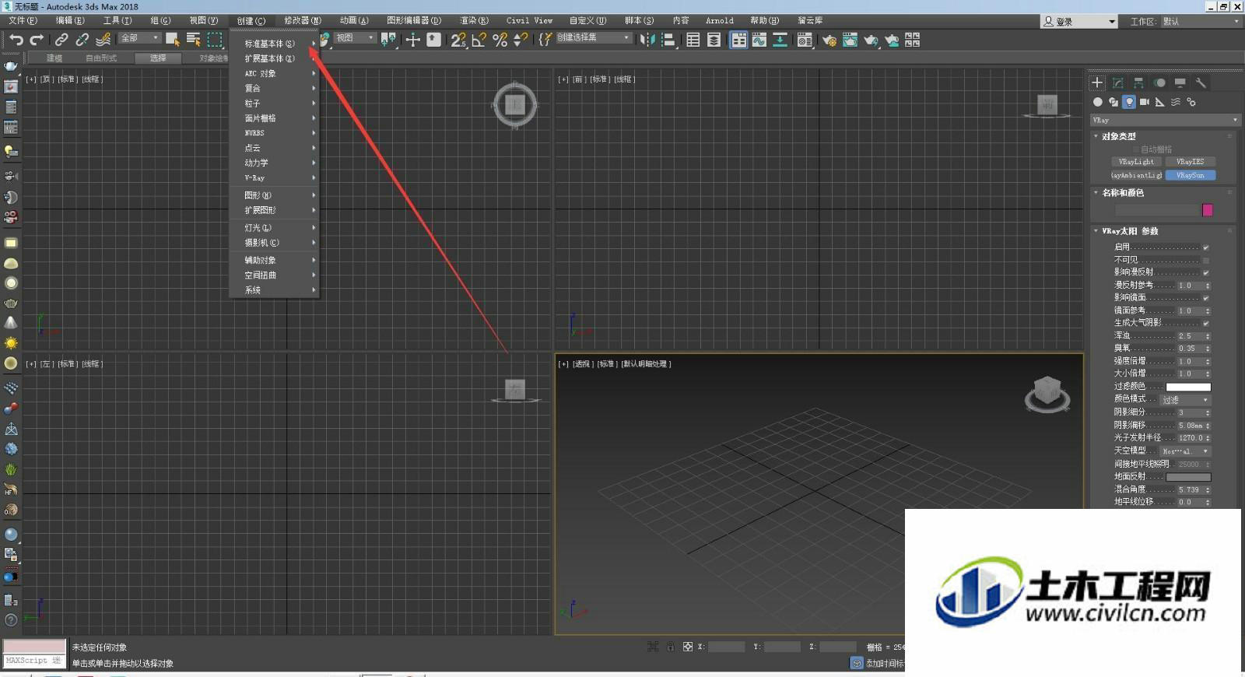The height and width of the screenshot is (677, 1245).
Task: Open the VRay light category dropdown
Action: [1165, 120]
